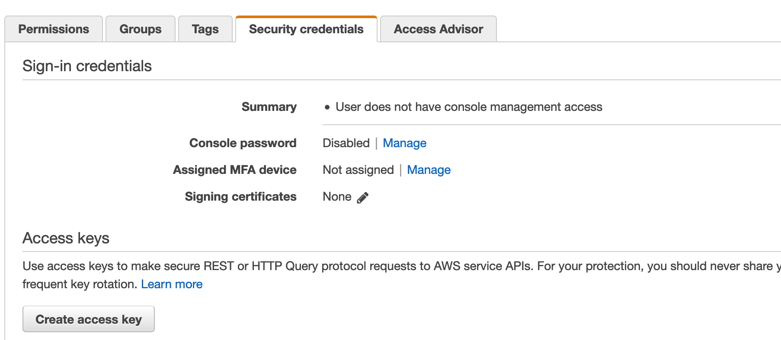Image resolution: width=781 pixels, height=340 pixels.
Task: View the Tags tab
Action: pyautogui.click(x=205, y=29)
